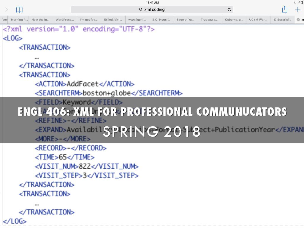Open the '17 Surprisi...' tab
The height and width of the screenshot is (228, 304).
click(282, 20)
